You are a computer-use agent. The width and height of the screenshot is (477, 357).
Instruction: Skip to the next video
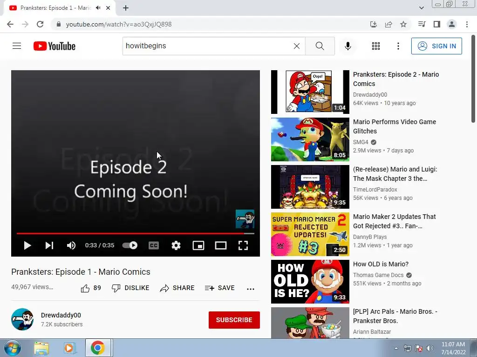(49, 245)
